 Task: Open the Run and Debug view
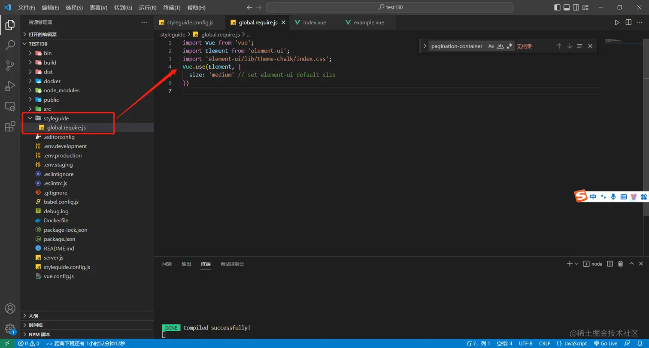(x=10, y=86)
